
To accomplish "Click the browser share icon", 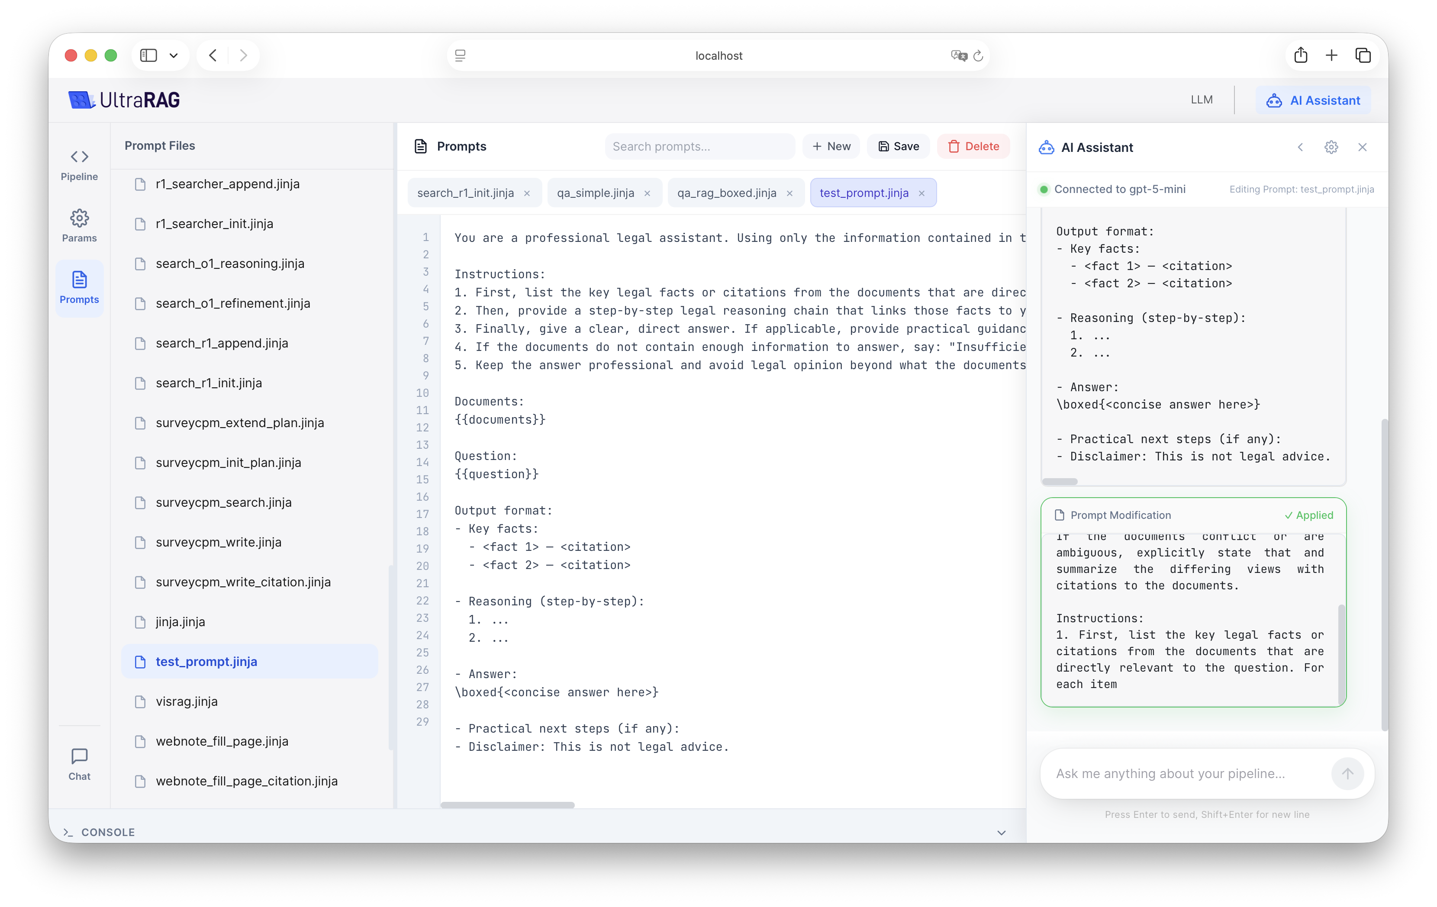I will coord(1300,55).
